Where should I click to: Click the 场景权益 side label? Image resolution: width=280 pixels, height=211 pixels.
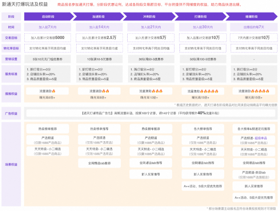(x=11, y=164)
